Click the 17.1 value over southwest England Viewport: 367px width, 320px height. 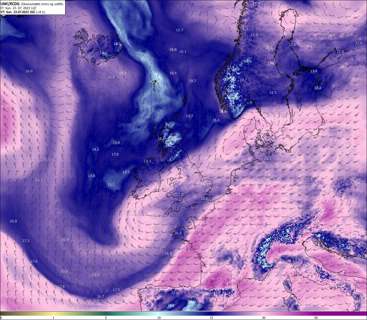[x=176, y=208]
